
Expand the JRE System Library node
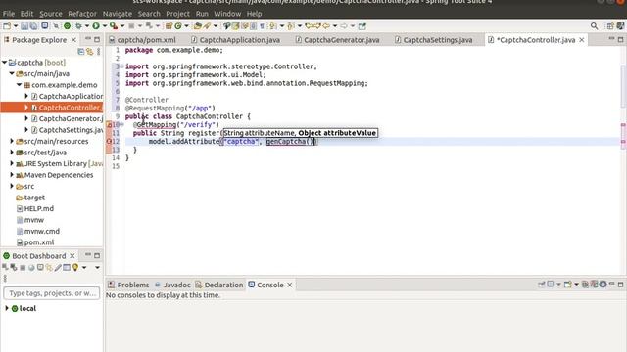tap(12, 163)
